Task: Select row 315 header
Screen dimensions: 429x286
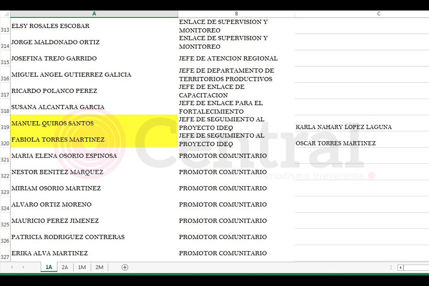Action: coord(5,58)
